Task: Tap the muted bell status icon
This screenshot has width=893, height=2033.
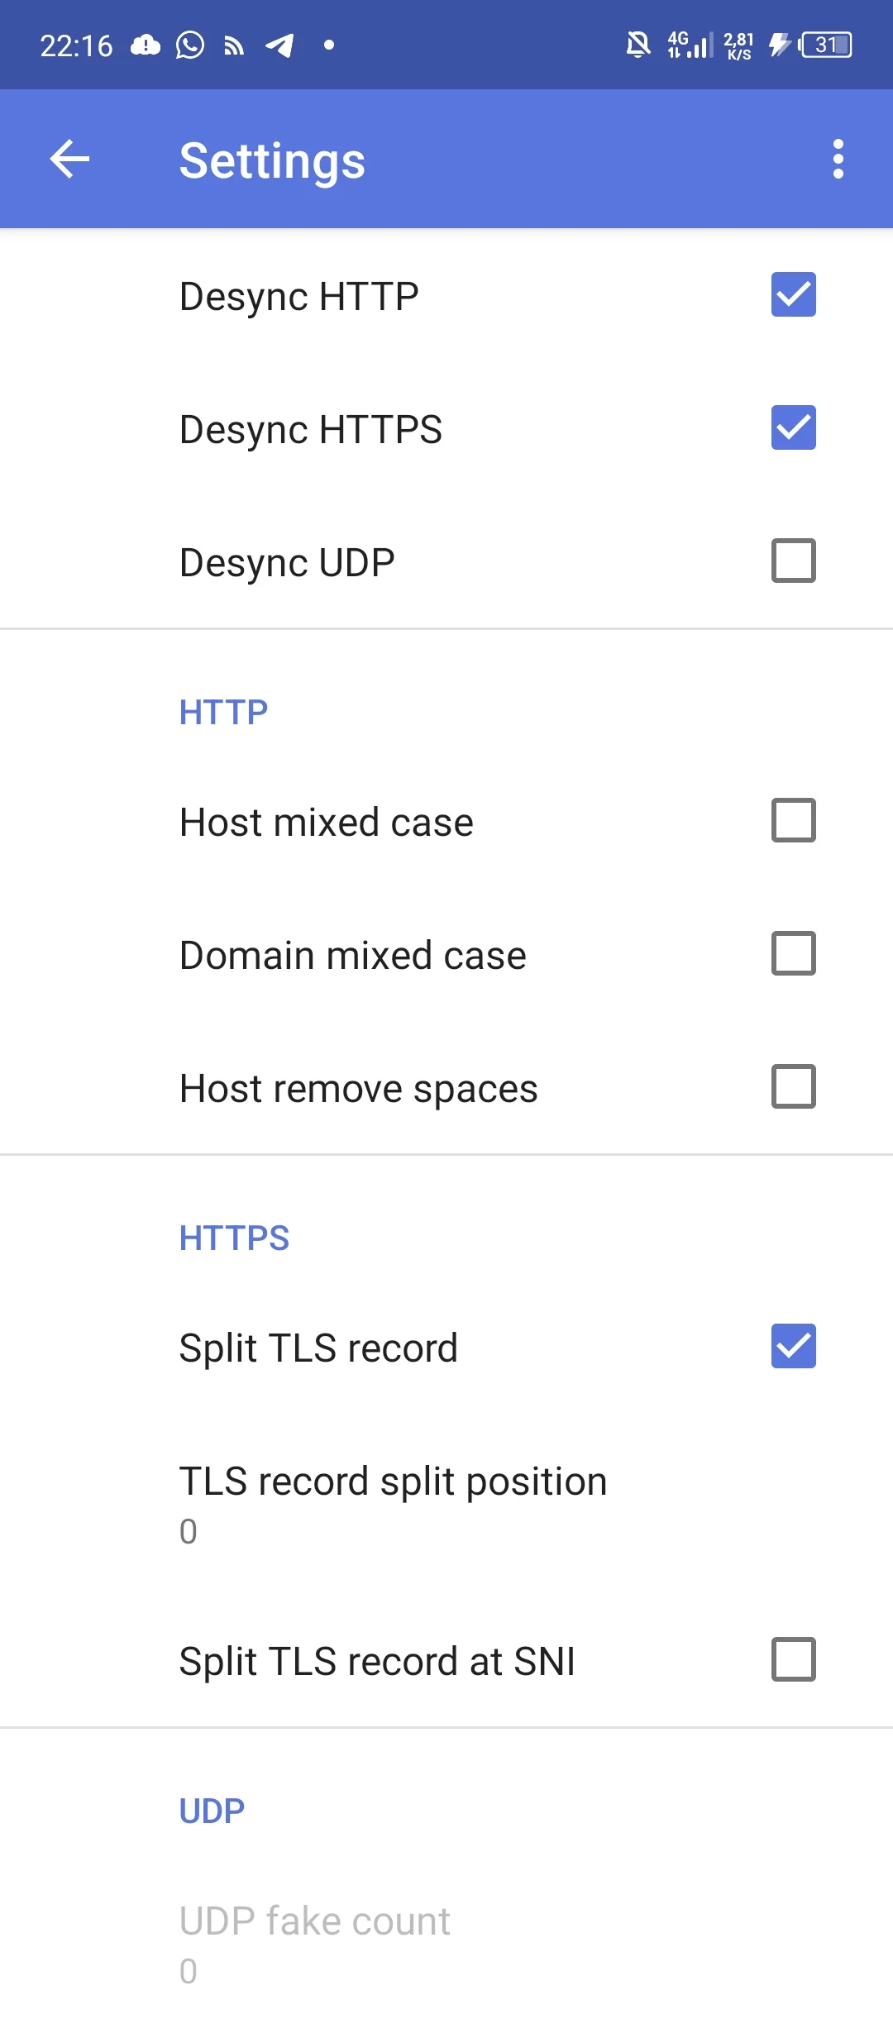Action: tap(638, 45)
